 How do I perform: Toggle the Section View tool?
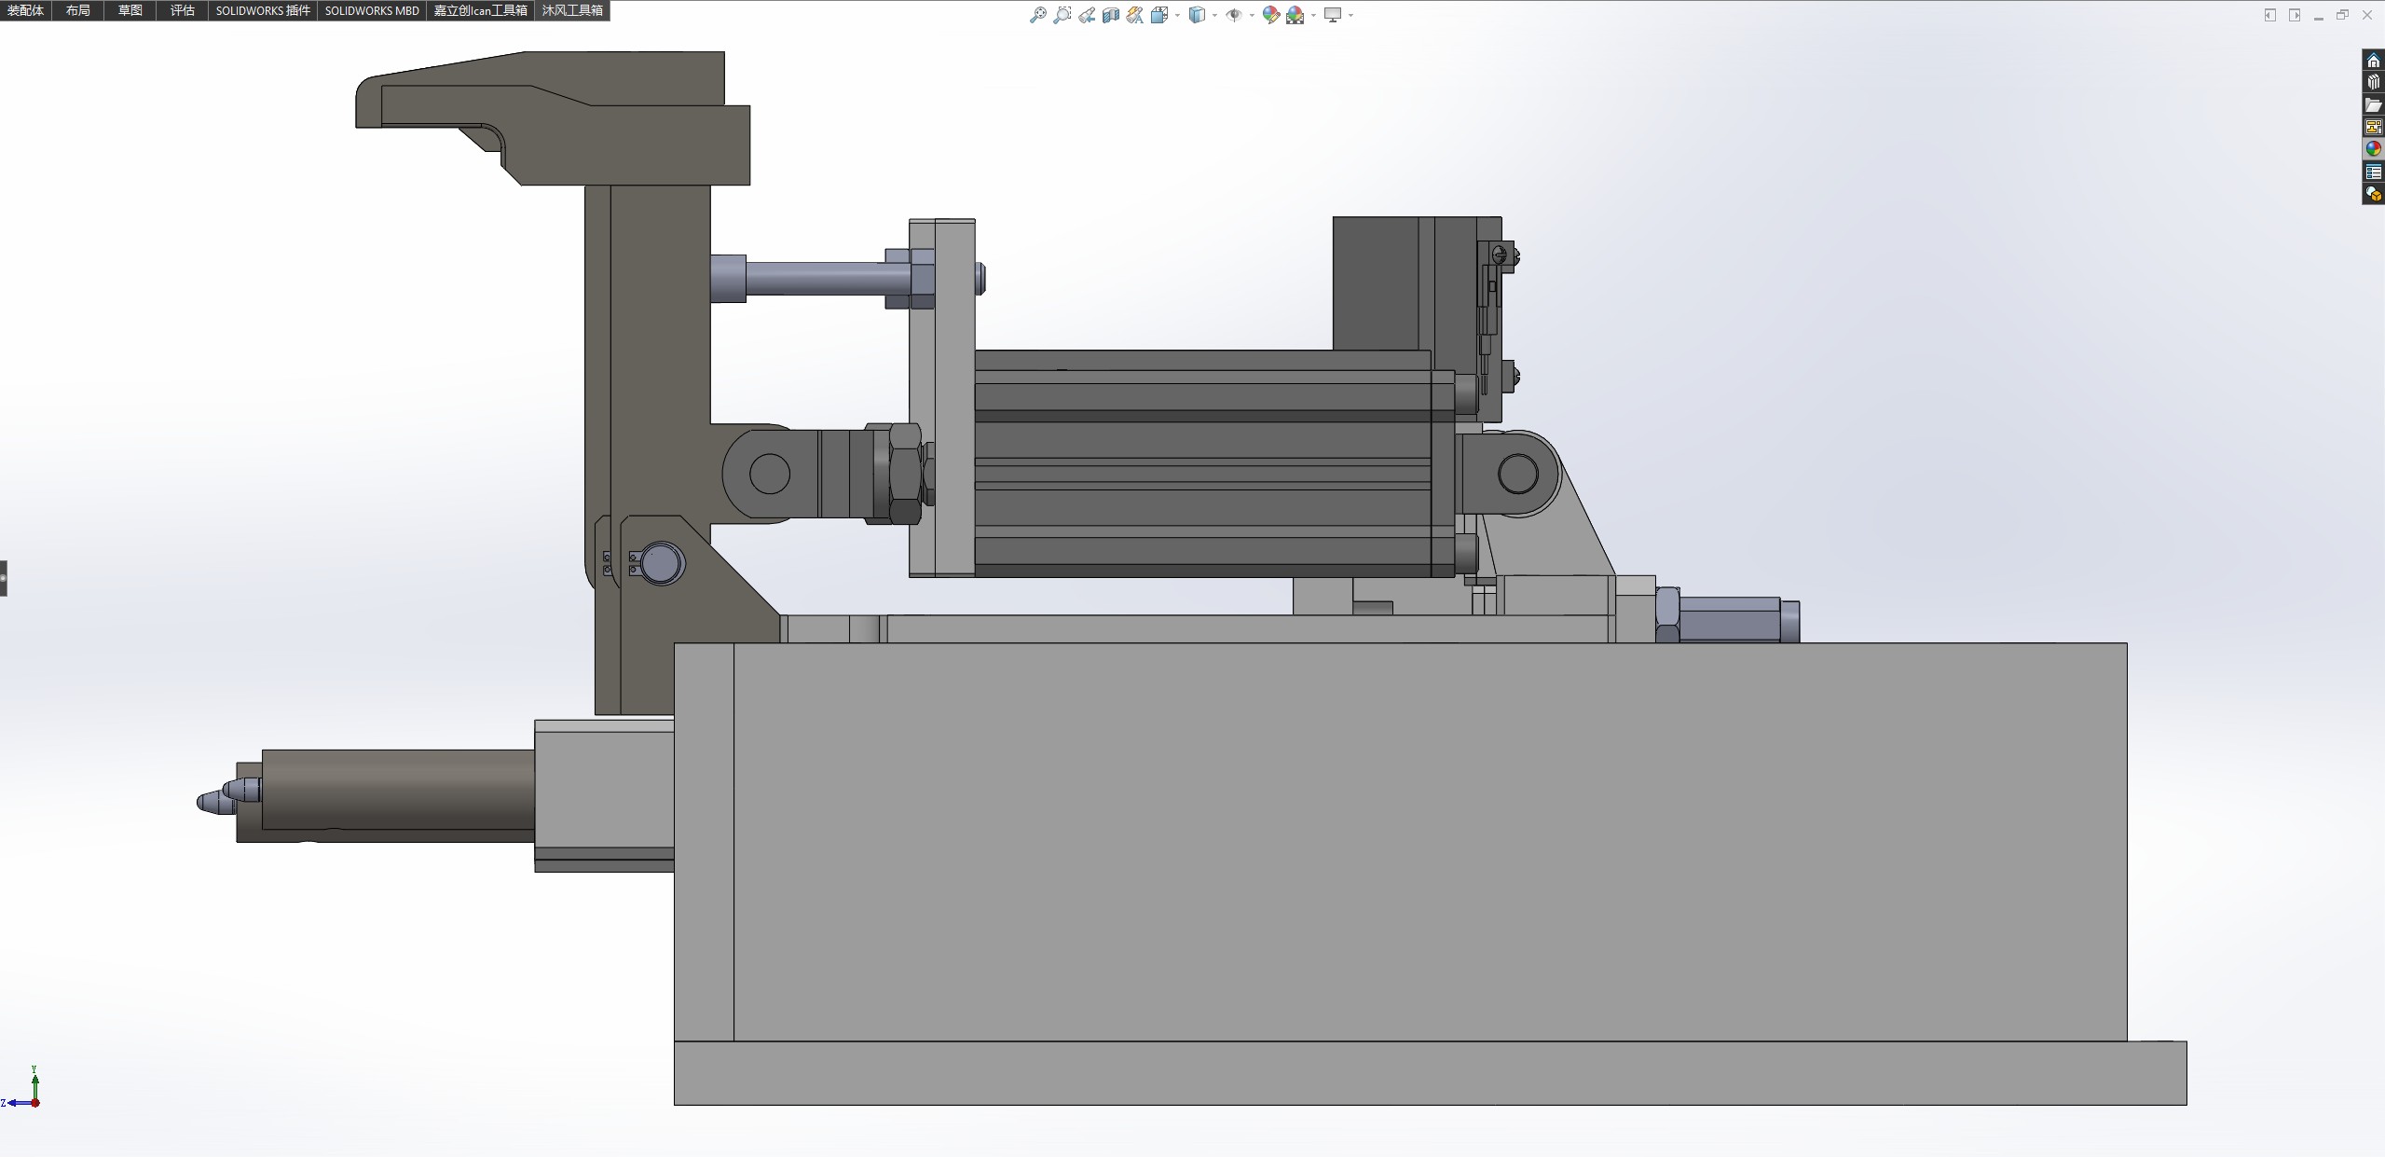click(1111, 15)
